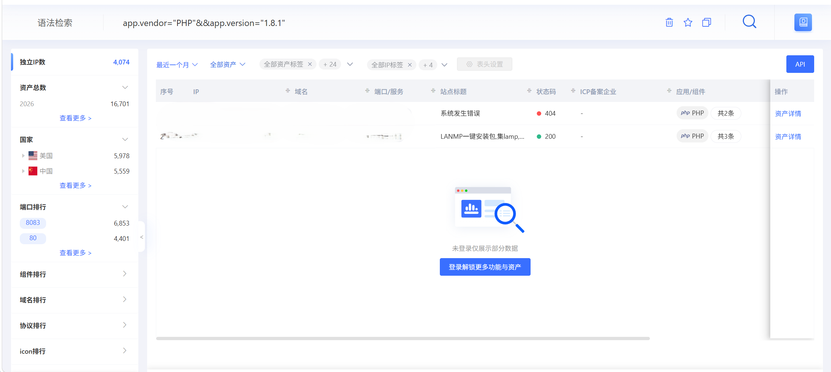The image size is (831, 372).
Task: Click column handle icon before 端口/服务
Action: point(367,91)
